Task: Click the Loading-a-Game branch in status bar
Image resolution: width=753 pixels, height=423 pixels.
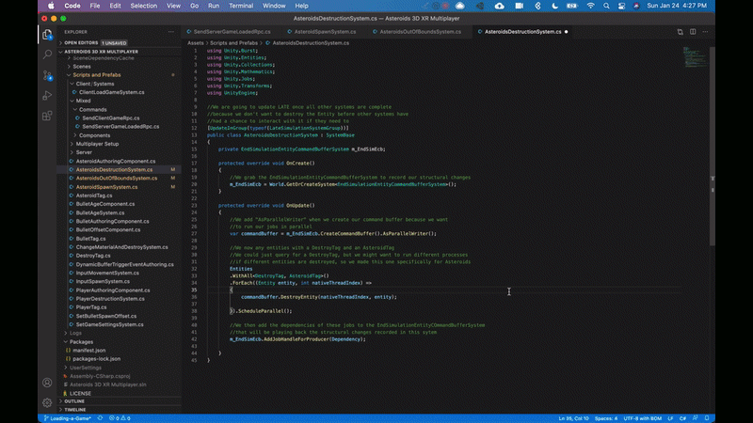Action: click(x=66, y=418)
